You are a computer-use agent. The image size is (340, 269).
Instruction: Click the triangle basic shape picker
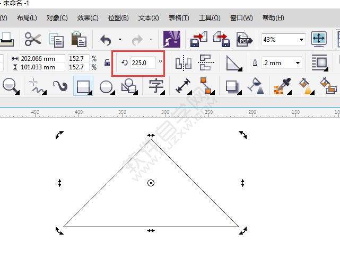[x=234, y=63]
